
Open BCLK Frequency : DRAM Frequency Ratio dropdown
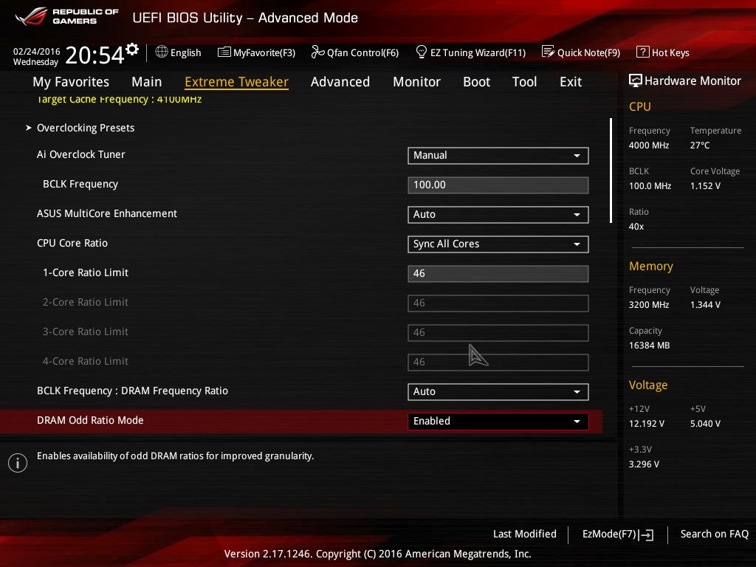pyautogui.click(x=498, y=391)
